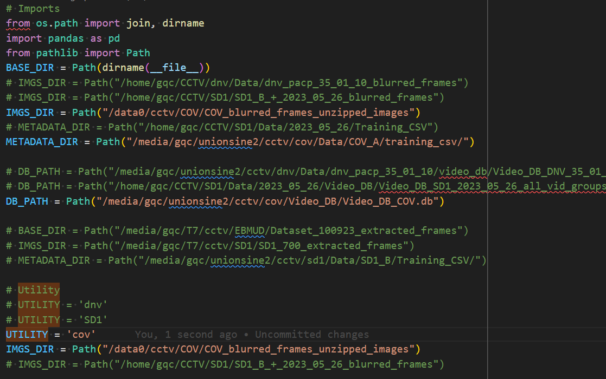Click the git blame 'Uncommitted changes' annotation

click(x=311, y=334)
